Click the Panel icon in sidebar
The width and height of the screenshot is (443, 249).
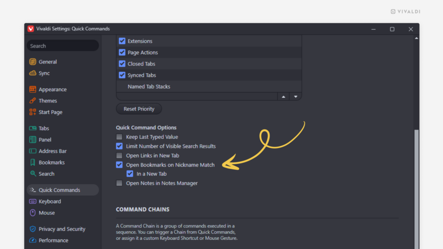point(33,139)
